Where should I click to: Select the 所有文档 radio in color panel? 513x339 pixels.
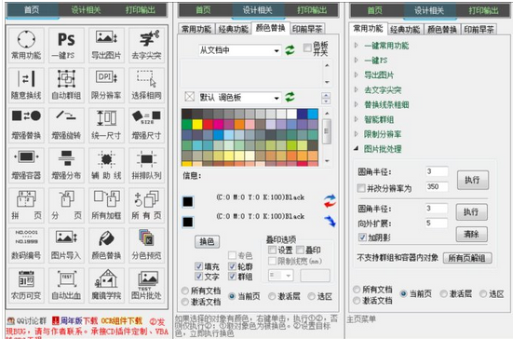click(x=185, y=291)
